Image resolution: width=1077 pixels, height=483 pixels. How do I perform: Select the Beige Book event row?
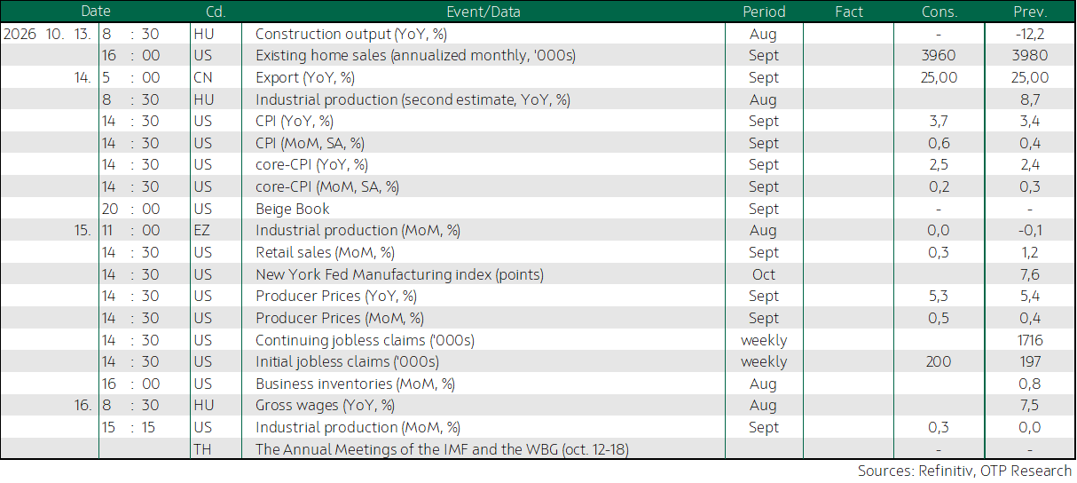(538, 209)
